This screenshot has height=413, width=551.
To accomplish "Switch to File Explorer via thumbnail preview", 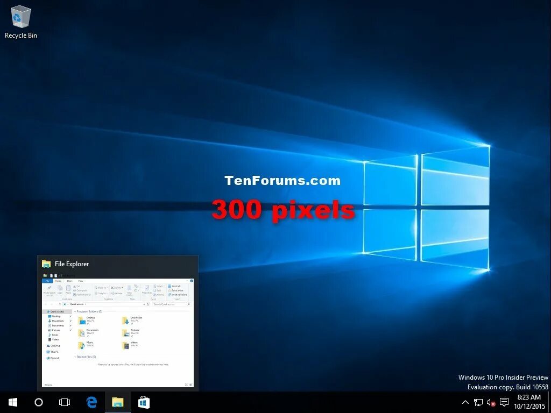I will tap(118, 323).
